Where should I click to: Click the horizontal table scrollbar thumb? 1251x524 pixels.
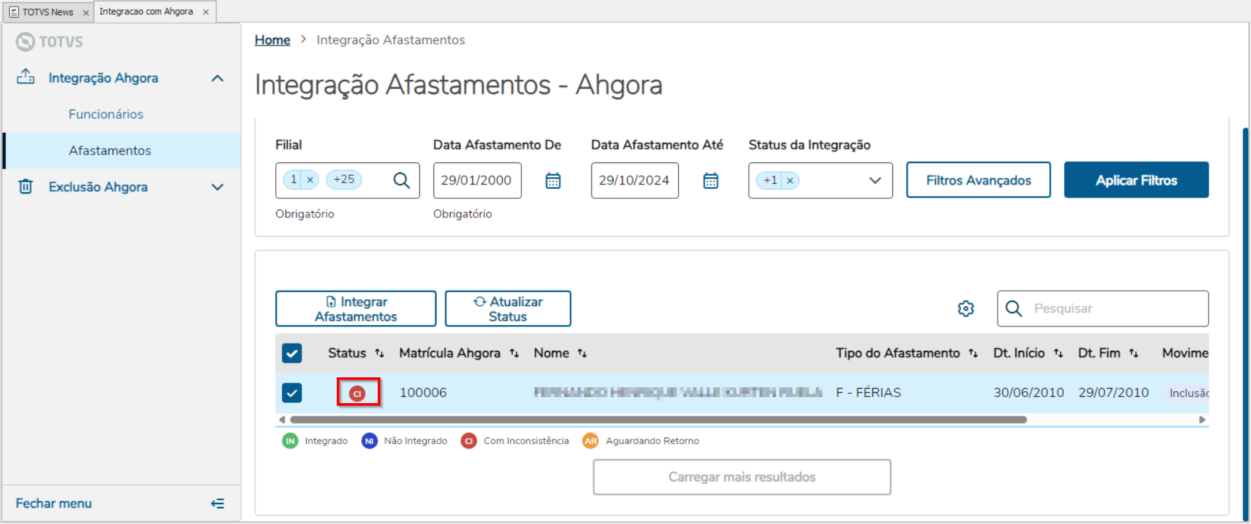pos(658,420)
